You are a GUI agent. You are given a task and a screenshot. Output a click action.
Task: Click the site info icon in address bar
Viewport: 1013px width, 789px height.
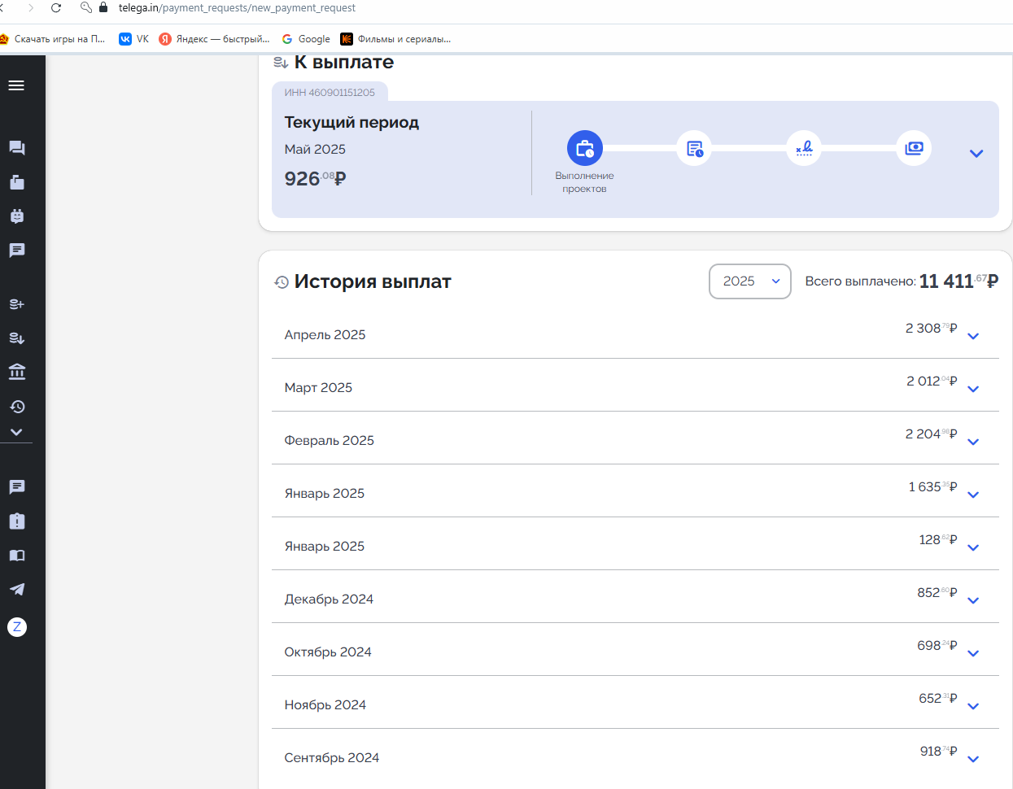pyautogui.click(x=85, y=7)
